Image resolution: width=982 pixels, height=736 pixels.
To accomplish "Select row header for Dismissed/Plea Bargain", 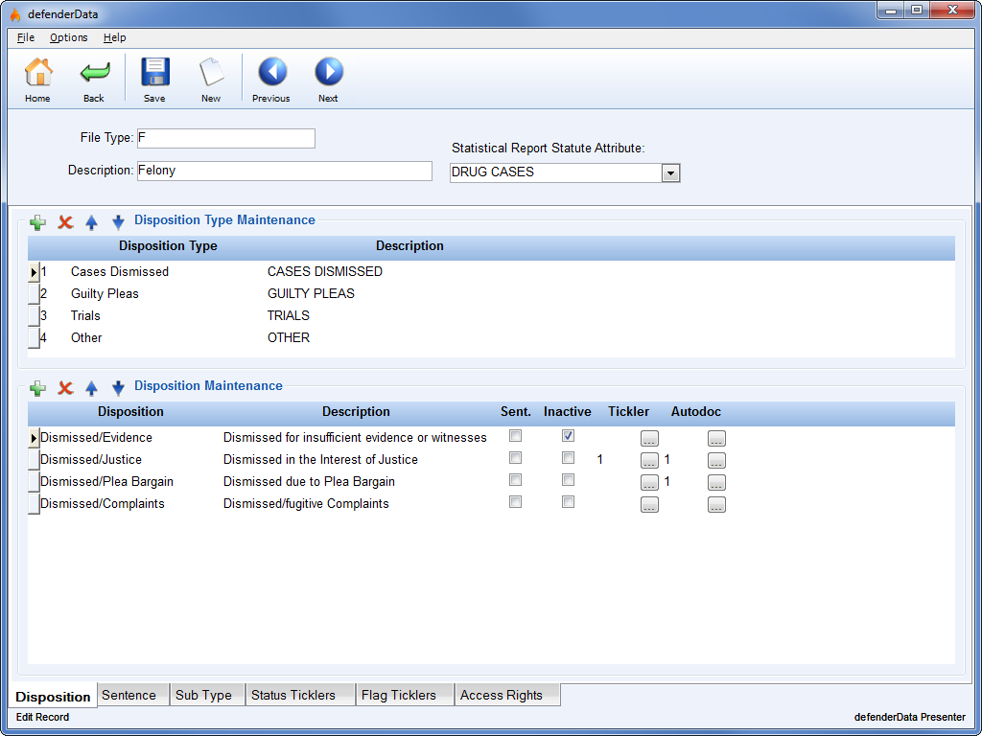I will click(x=34, y=482).
